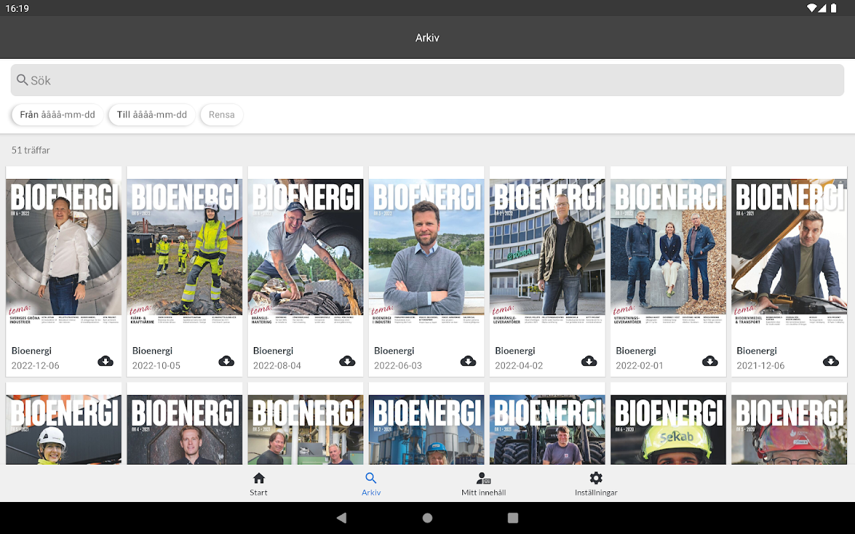The width and height of the screenshot is (855, 534).
Task: Open the 2022-08-04 issue cover thumbnail
Action: click(306, 253)
